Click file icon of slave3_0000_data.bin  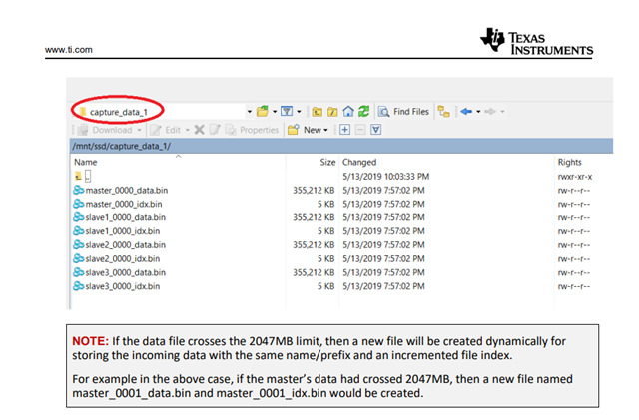[78, 272]
